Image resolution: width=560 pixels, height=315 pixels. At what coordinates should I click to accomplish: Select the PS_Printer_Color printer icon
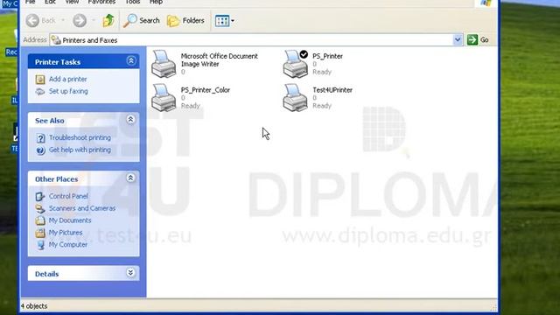[x=164, y=97]
